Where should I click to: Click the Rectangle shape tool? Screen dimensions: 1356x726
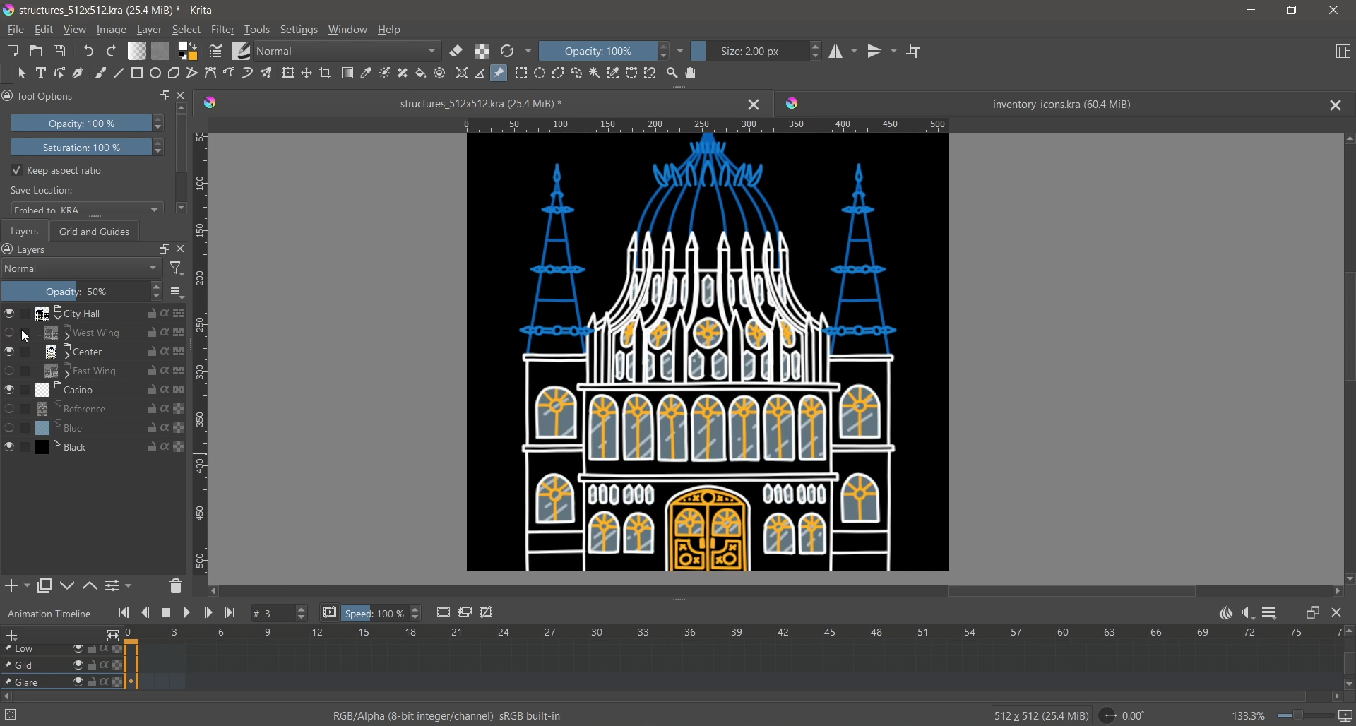click(x=137, y=73)
